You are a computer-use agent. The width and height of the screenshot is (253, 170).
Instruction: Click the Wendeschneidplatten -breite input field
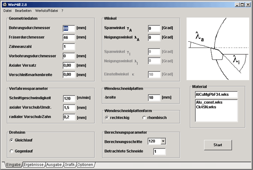pyautogui.click(x=154, y=98)
